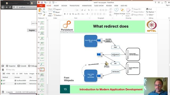
Task: Open Inspector tab in browser devtools
Action: 11,66
